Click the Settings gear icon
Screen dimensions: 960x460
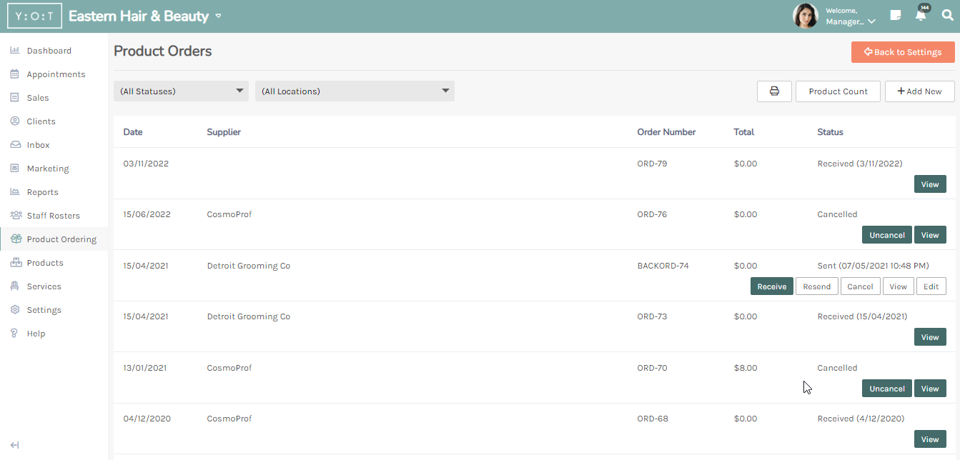(14, 310)
